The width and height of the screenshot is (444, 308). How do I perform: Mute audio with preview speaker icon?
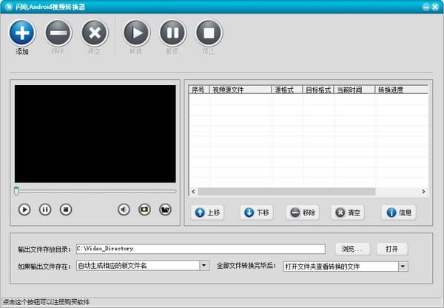124,210
